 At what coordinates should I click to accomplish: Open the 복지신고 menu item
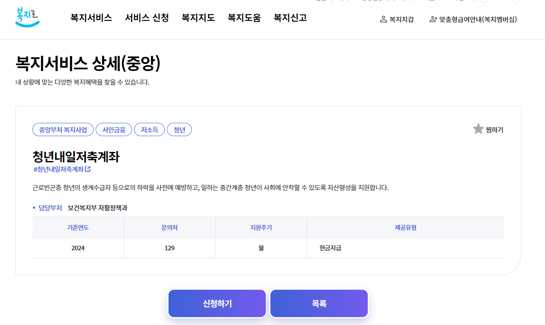(290, 18)
